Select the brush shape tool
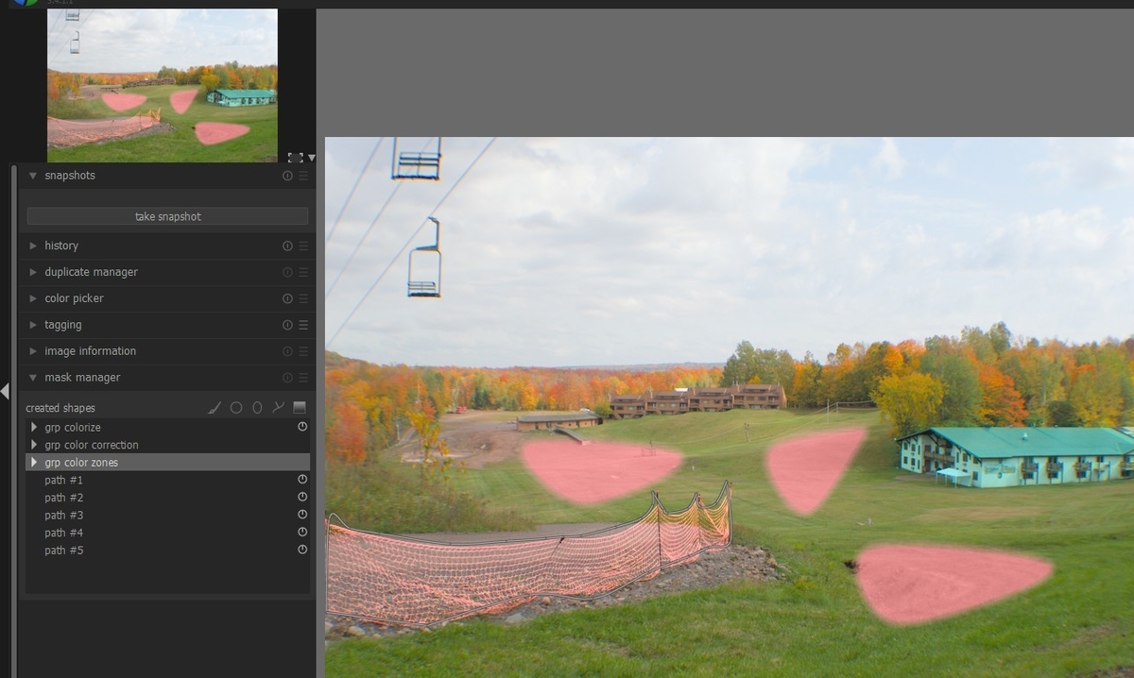 click(x=215, y=408)
